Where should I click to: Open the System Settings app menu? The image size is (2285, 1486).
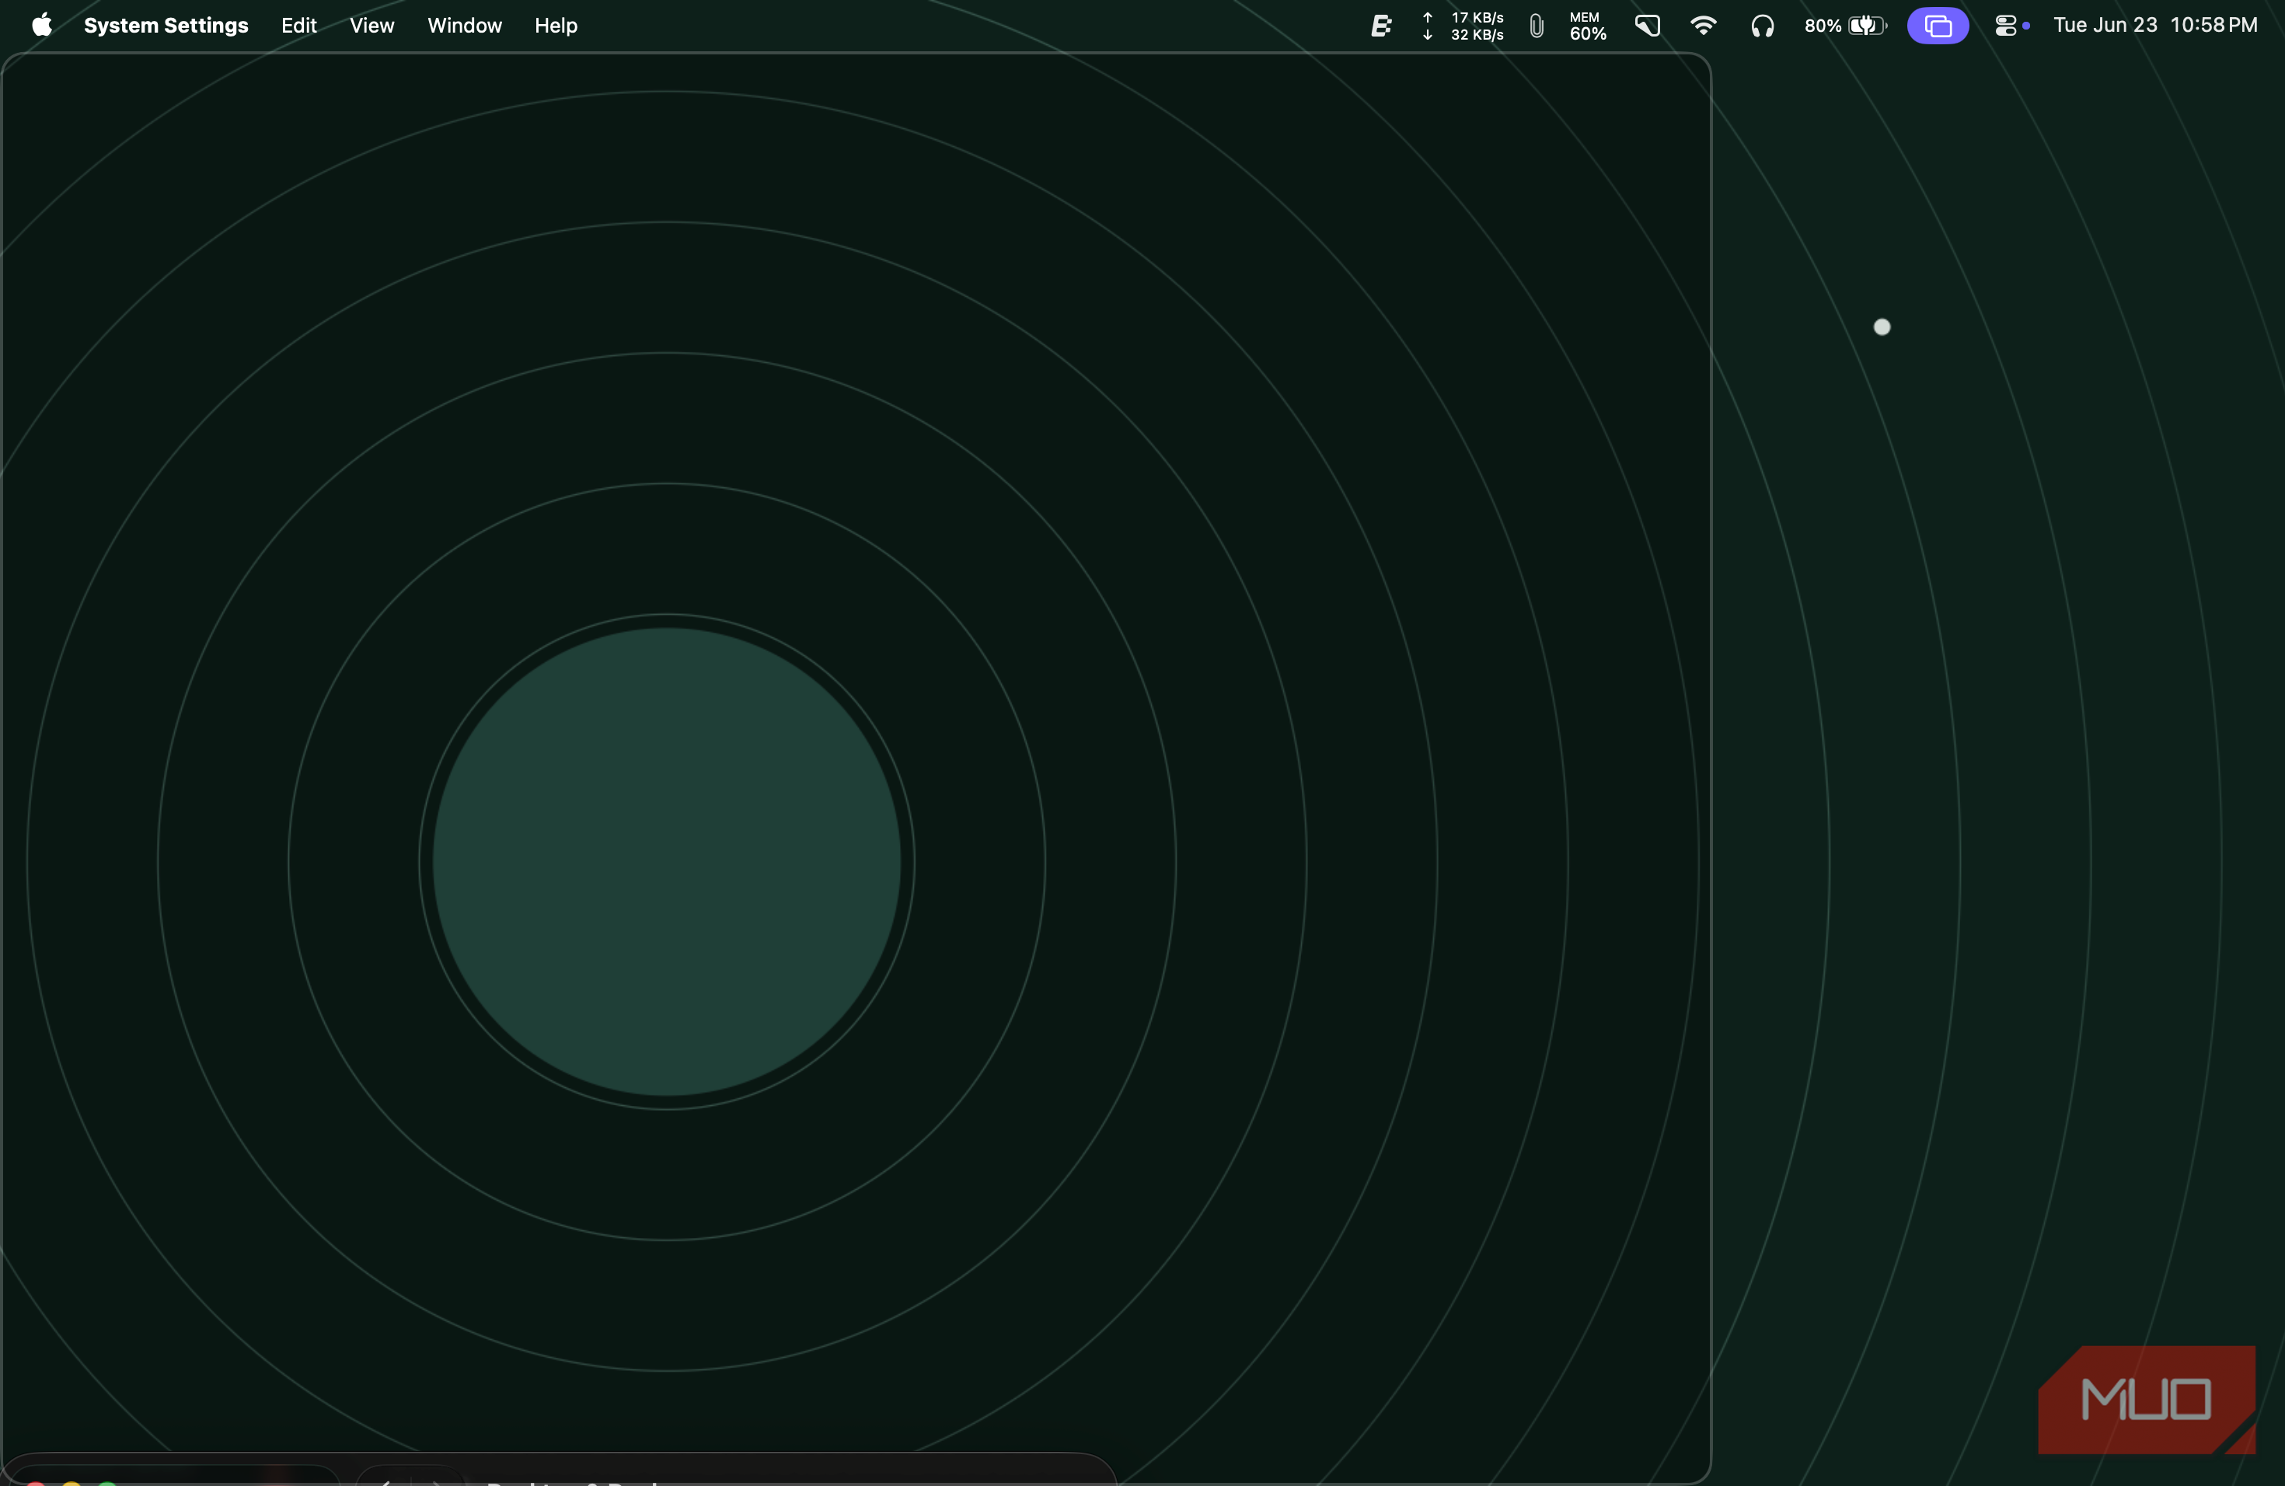[166, 26]
